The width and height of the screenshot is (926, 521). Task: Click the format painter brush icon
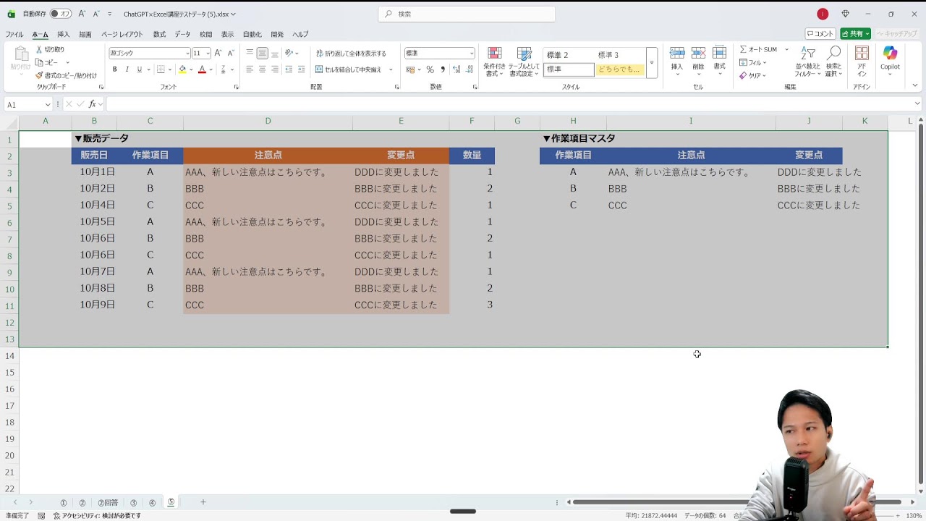[x=40, y=75]
